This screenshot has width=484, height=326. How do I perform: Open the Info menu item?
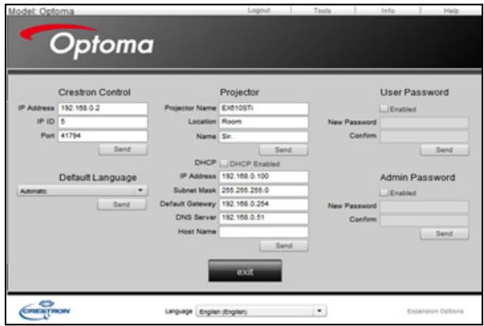point(388,11)
